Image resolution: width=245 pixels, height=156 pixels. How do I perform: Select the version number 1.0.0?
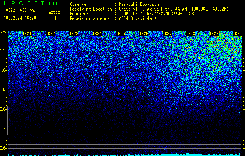(x=53, y=3)
